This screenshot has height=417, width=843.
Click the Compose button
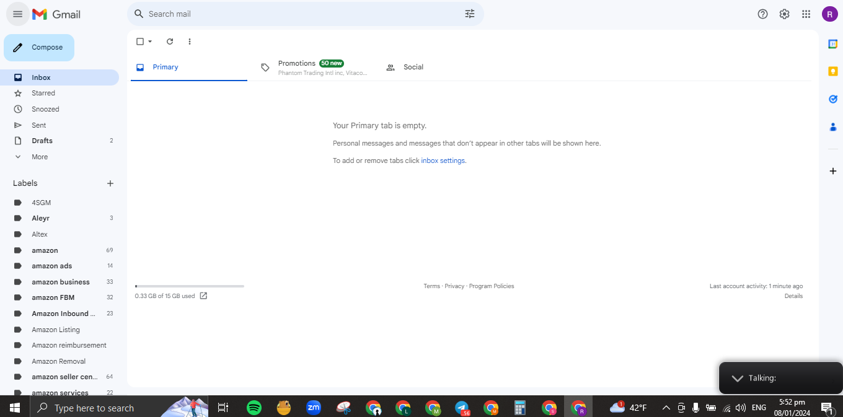[39, 48]
